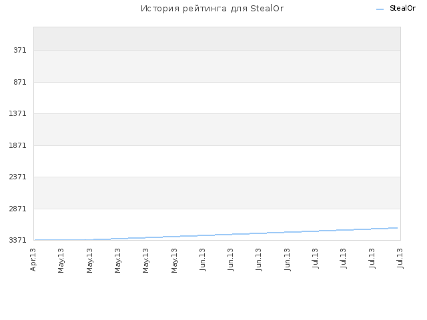
Task: Click the first Jun.13 x-axis label
Action: [x=202, y=259]
